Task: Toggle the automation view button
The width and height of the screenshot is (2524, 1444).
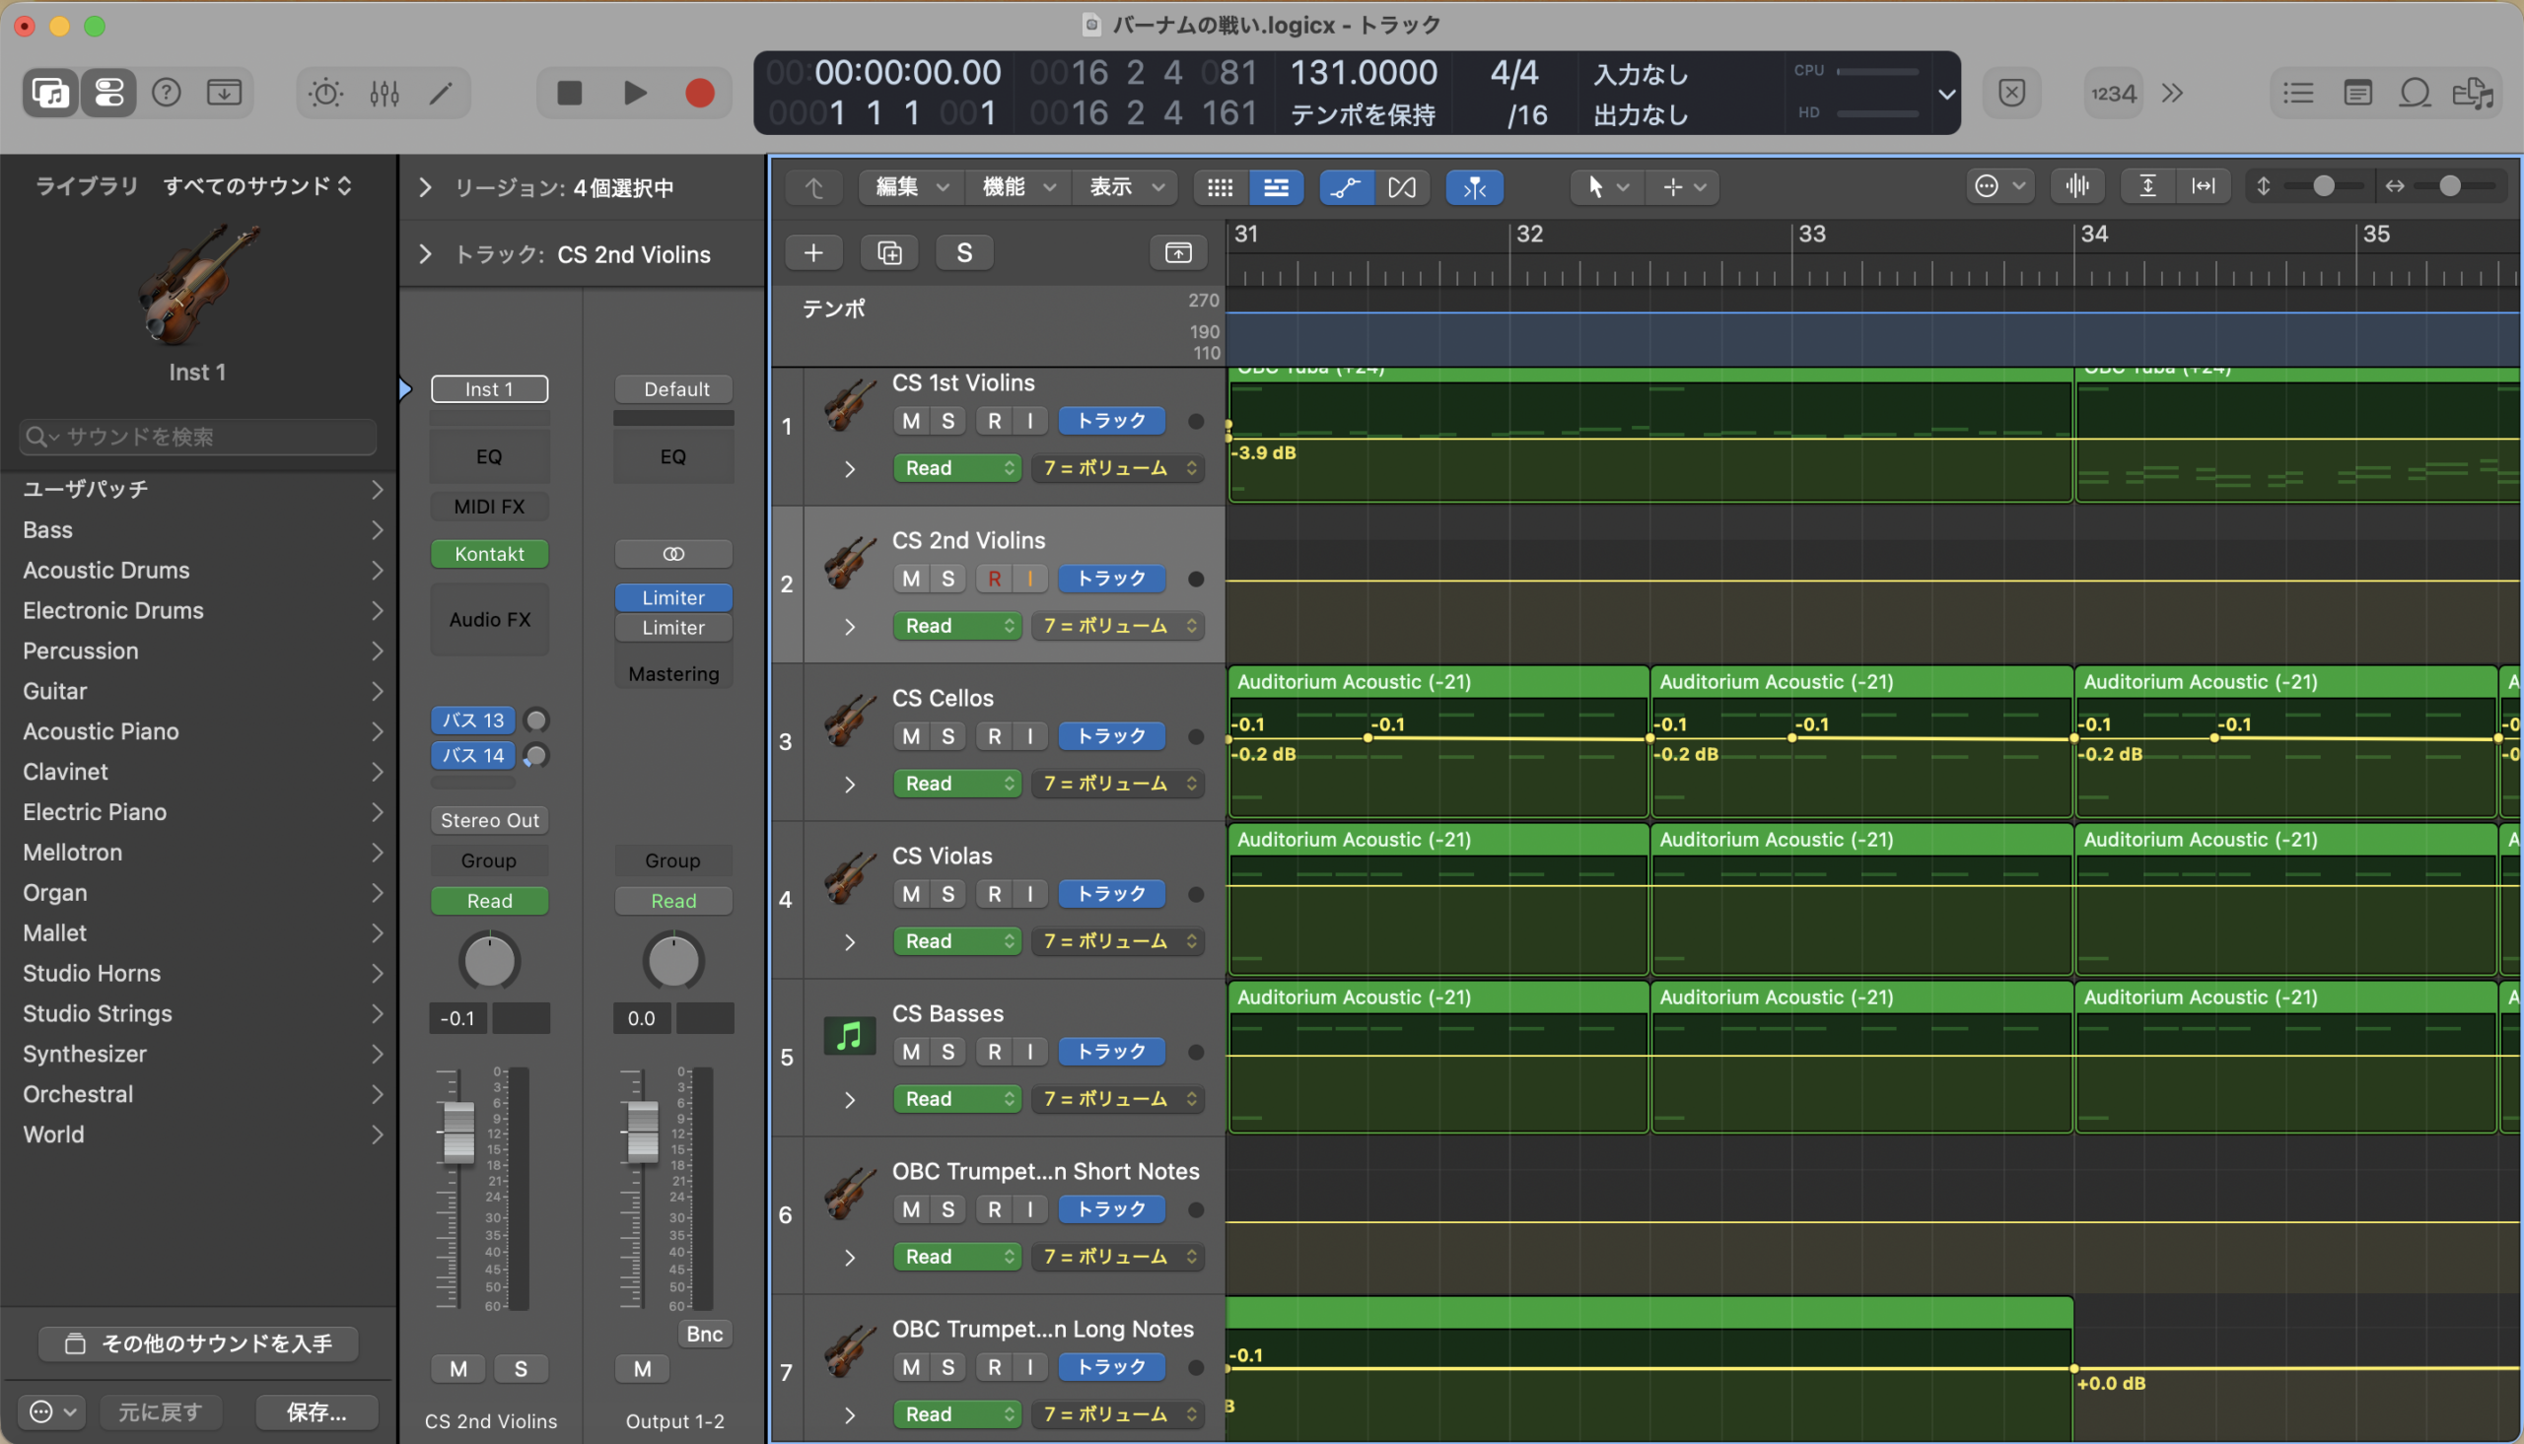Action: click(1346, 187)
